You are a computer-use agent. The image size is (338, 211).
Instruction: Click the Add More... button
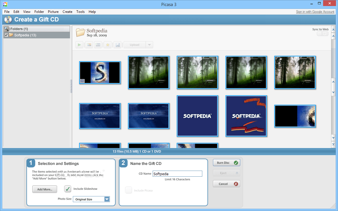tap(45, 189)
